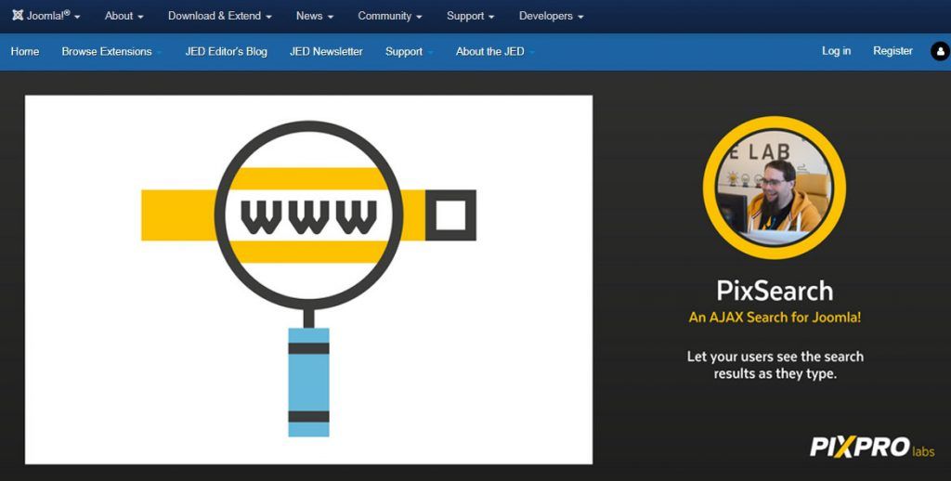
Task: Click the Register link
Action: 892,51
